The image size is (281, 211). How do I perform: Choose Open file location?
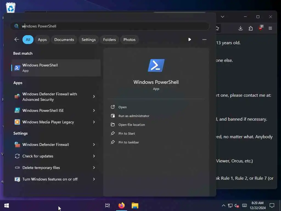click(131, 125)
